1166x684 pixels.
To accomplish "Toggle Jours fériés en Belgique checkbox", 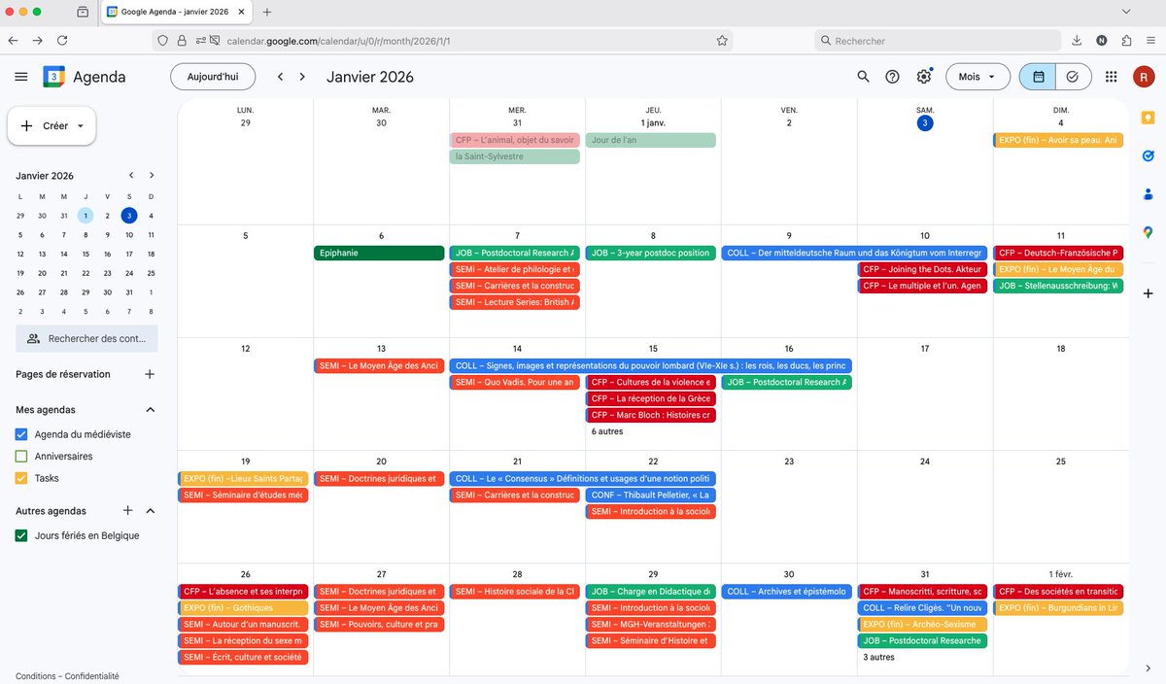I will [x=21, y=535].
